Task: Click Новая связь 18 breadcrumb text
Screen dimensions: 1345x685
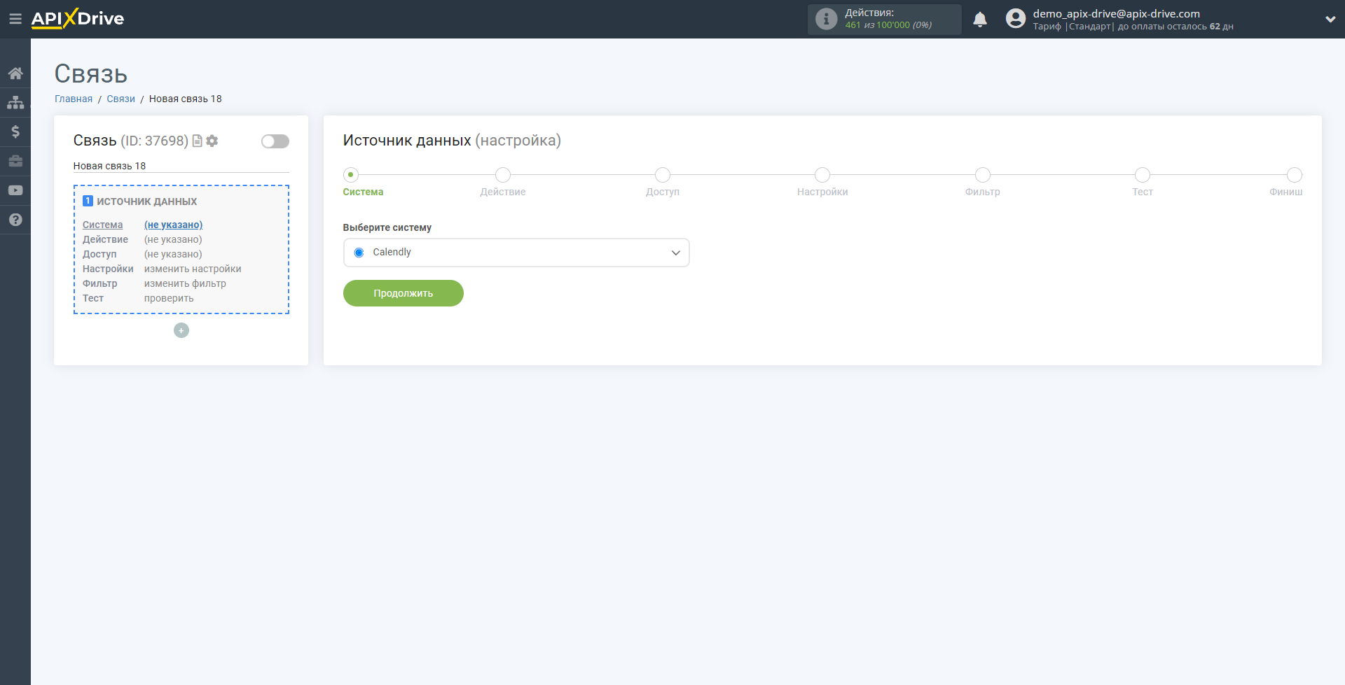Action: (x=185, y=99)
